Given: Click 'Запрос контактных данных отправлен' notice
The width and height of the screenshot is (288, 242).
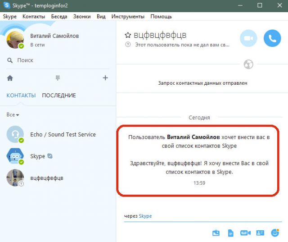Looking at the screenshot, I should pyautogui.click(x=202, y=83).
